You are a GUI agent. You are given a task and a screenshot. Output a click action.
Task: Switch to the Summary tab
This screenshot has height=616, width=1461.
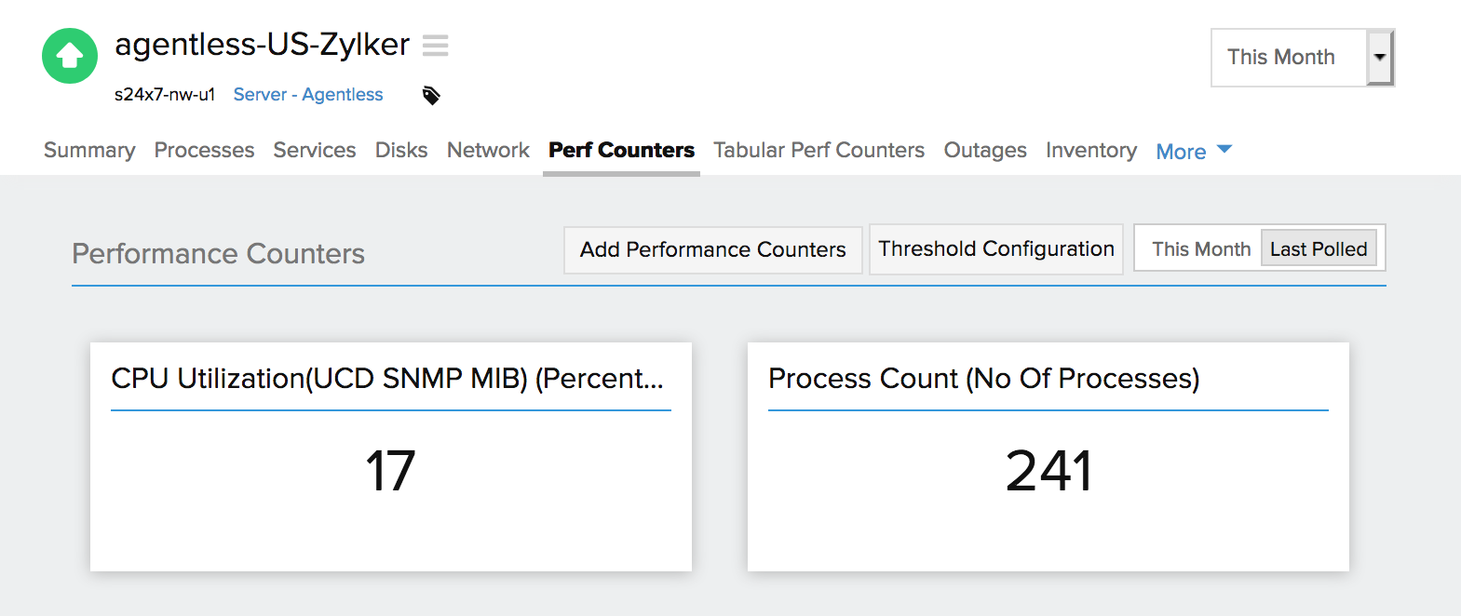[x=89, y=150]
